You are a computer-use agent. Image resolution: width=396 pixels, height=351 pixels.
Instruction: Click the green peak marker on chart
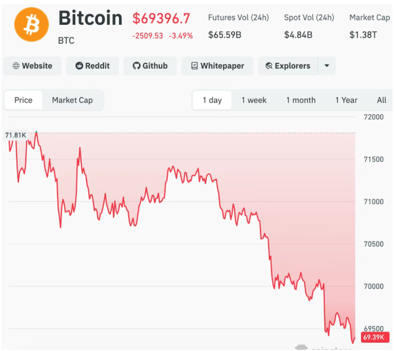click(37, 131)
